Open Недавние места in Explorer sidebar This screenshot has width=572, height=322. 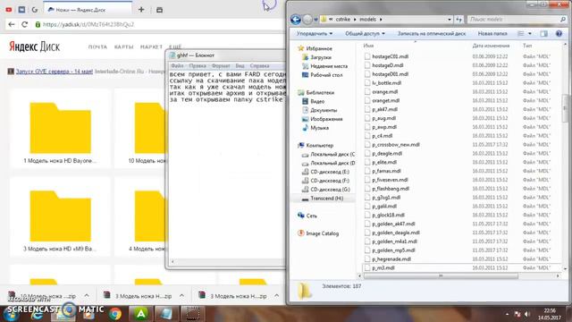pyautogui.click(x=329, y=66)
